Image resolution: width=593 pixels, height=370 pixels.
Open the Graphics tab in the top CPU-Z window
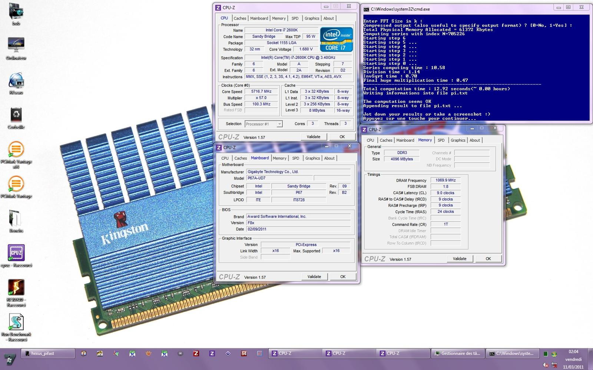point(312,18)
